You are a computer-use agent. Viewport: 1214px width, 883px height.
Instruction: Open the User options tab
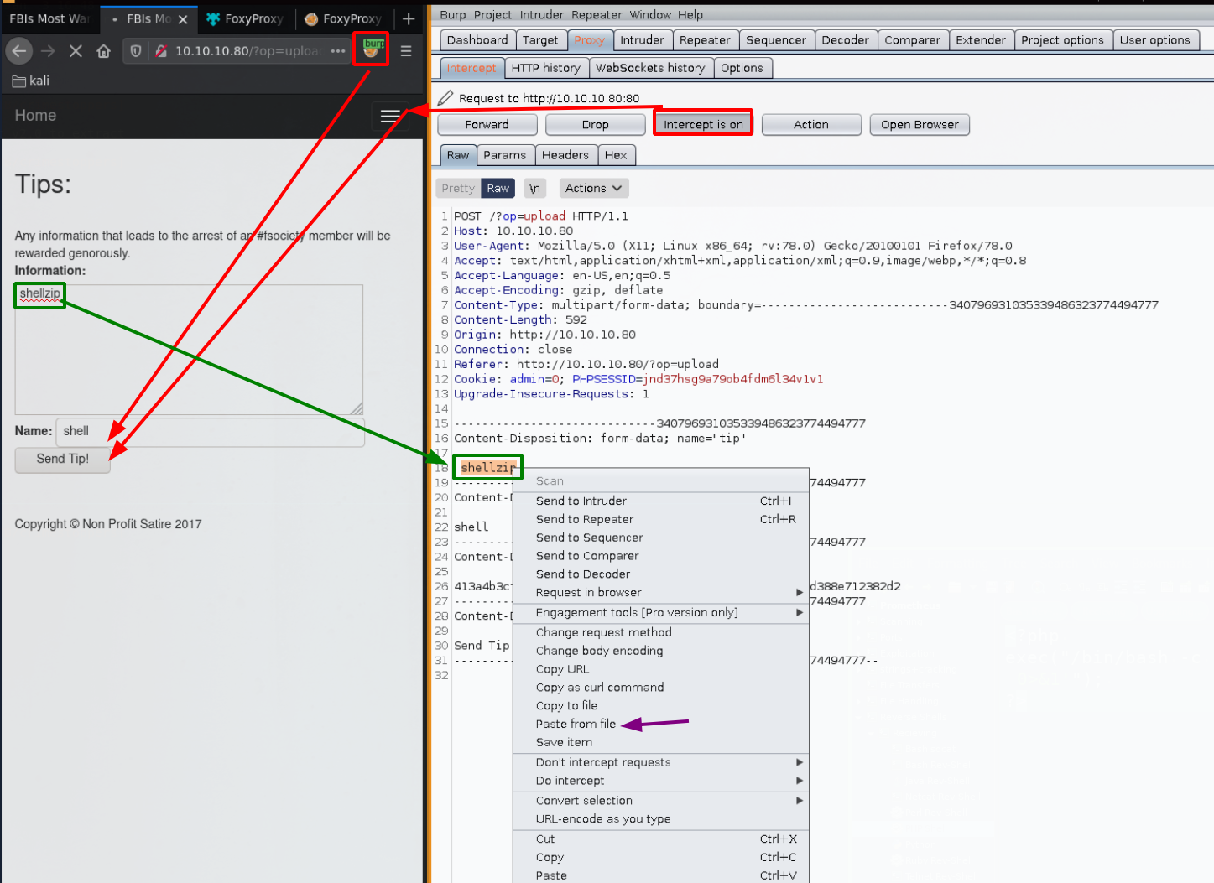coord(1154,40)
